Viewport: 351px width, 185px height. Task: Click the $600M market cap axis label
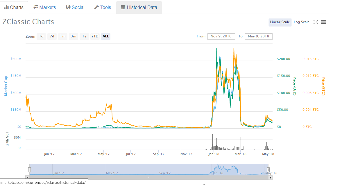[16, 59]
